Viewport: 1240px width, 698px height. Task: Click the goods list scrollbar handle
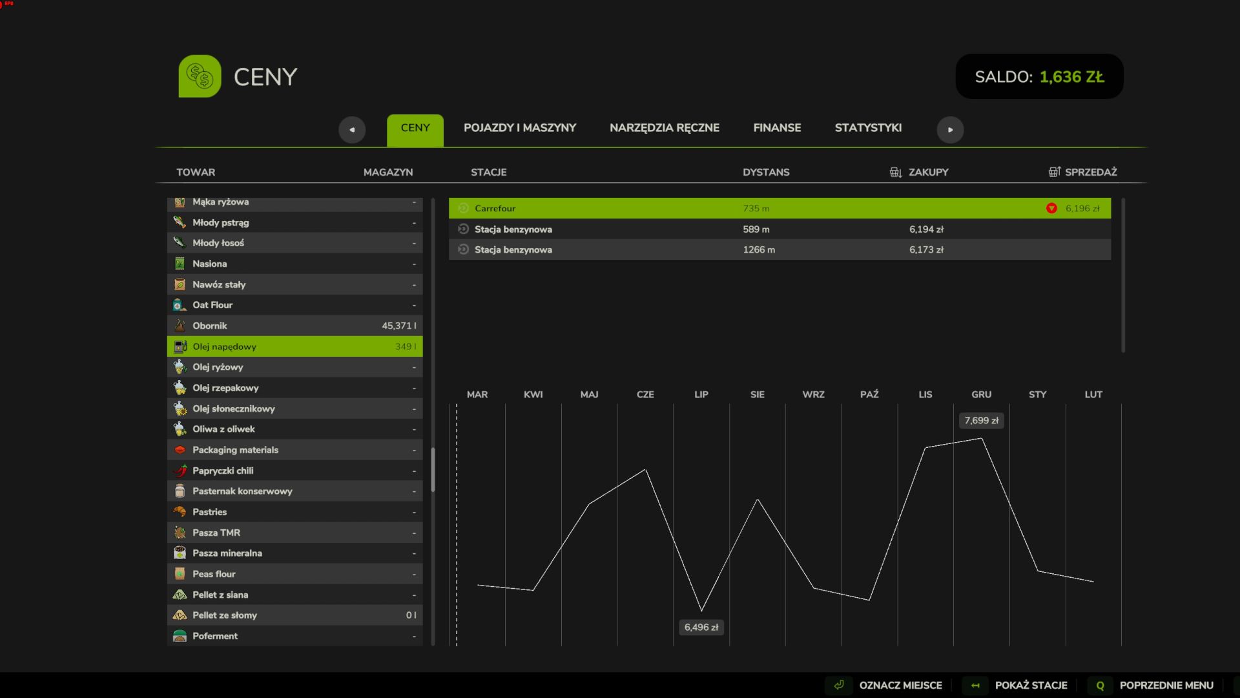coord(433,470)
